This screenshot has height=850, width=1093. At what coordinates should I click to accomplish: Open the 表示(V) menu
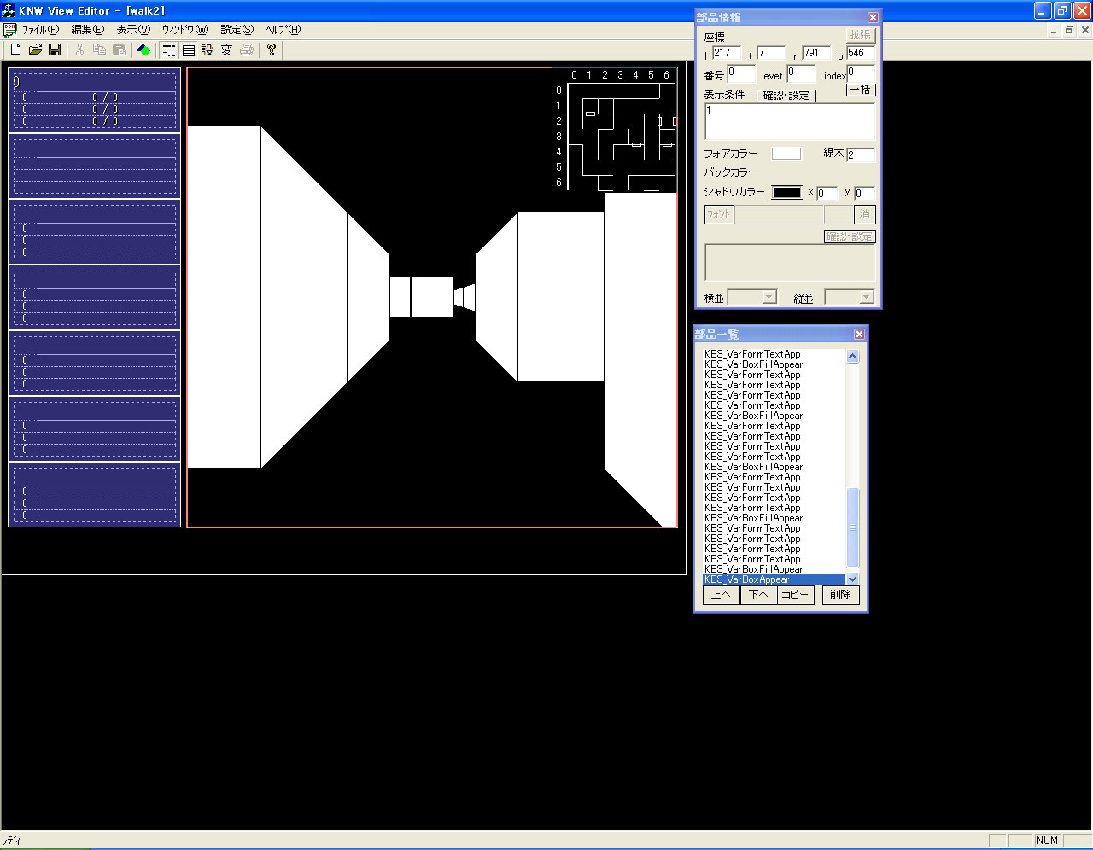click(x=133, y=30)
